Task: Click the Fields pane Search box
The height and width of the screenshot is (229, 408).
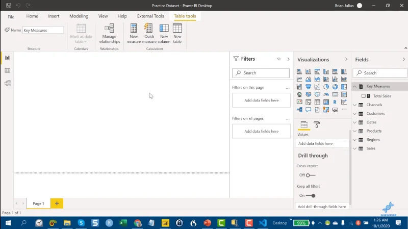Action: (380, 73)
